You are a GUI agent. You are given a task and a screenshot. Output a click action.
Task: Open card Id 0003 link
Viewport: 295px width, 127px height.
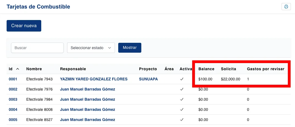point(13,99)
